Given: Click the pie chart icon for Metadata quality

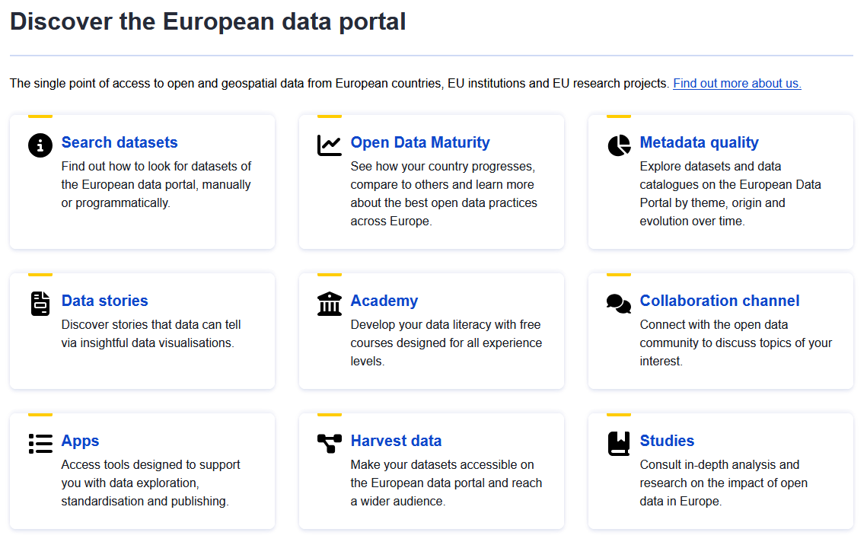Looking at the screenshot, I should [619, 145].
